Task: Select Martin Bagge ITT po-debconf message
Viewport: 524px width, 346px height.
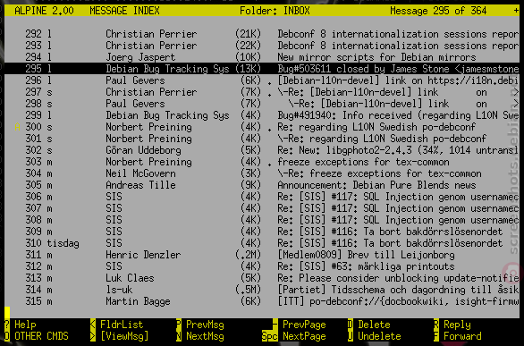Action: click(x=262, y=301)
